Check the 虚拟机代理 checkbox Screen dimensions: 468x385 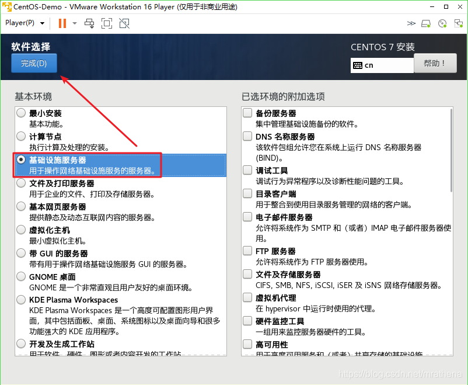(247, 297)
